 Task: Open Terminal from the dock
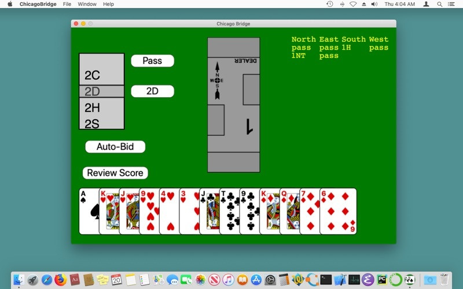326,279
